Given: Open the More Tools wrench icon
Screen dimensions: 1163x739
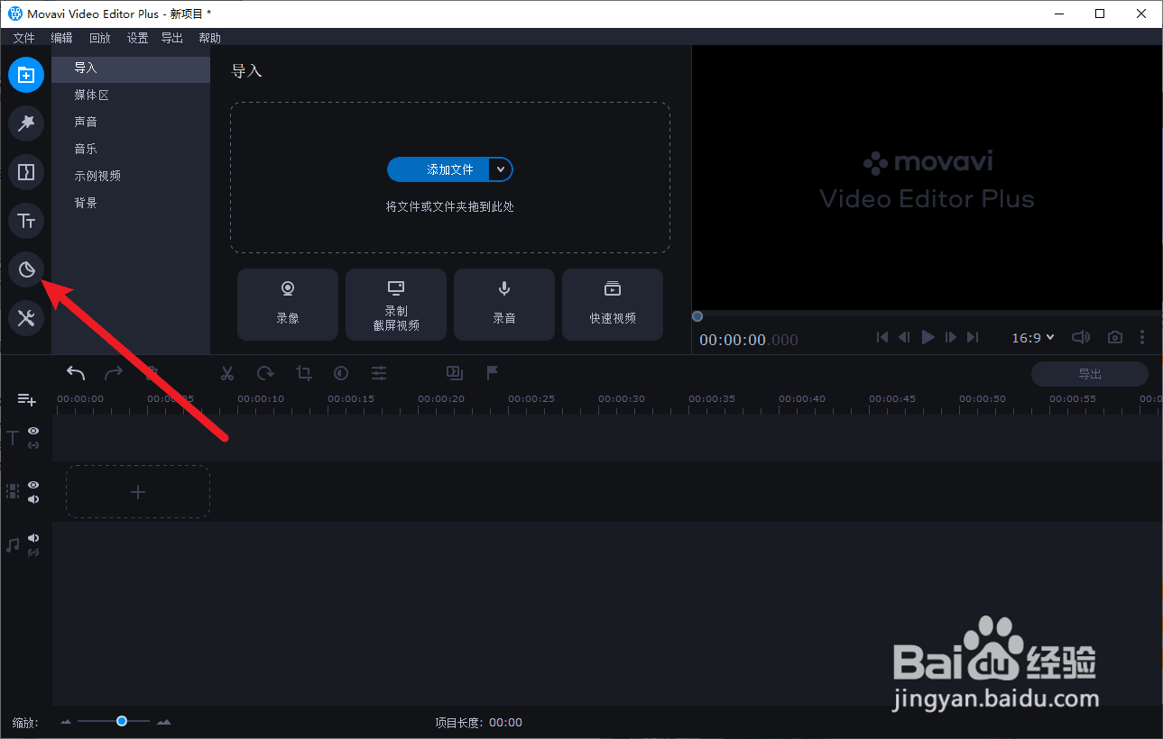Looking at the screenshot, I should [26, 318].
